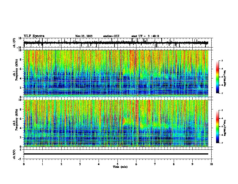The height and width of the screenshot is (184, 238).
Task: Click the ch.2 spectrogram panel
Action: tap(116, 123)
